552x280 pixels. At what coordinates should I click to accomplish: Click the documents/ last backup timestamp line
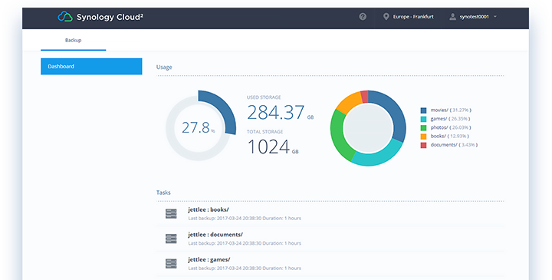point(245,243)
